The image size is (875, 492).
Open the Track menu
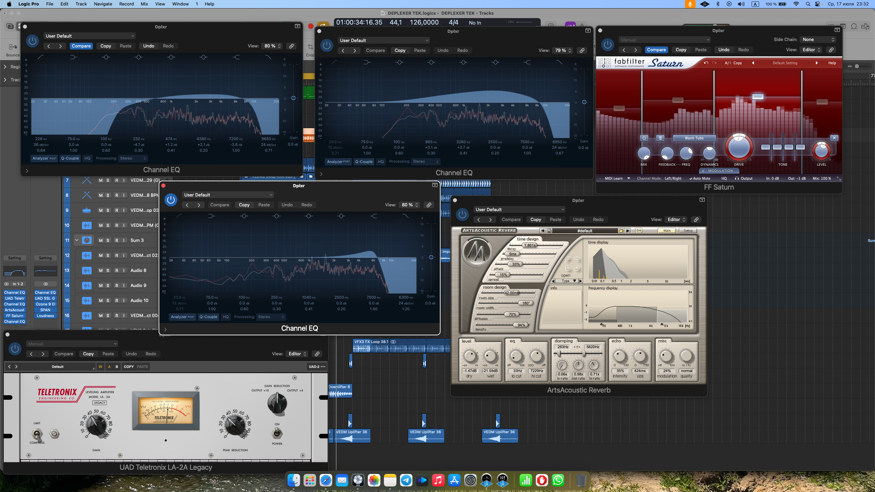(81, 4)
